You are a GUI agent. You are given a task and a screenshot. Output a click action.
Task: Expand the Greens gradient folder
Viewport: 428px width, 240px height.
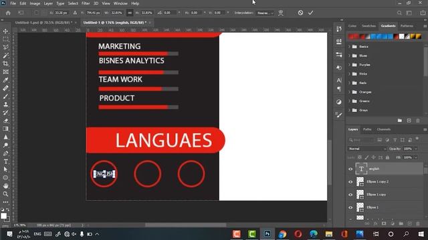point(349,101)
